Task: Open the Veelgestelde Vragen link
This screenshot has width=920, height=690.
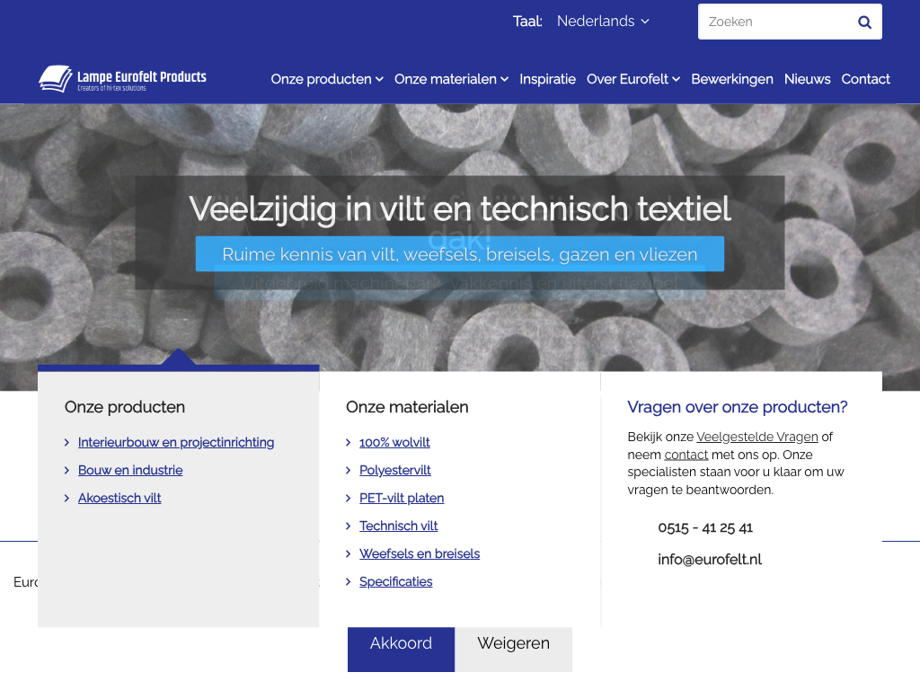Action: click(x=756, y=438)
